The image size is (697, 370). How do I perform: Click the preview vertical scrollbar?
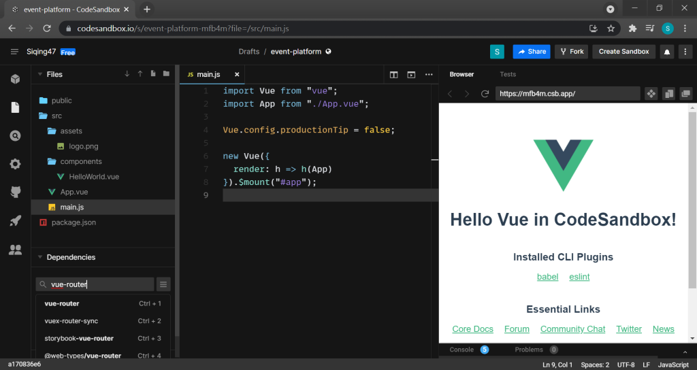692,200
